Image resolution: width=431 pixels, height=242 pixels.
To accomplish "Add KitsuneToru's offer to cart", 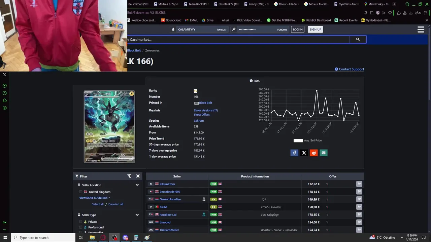I will pyautogui.click(x=359, y=184).
